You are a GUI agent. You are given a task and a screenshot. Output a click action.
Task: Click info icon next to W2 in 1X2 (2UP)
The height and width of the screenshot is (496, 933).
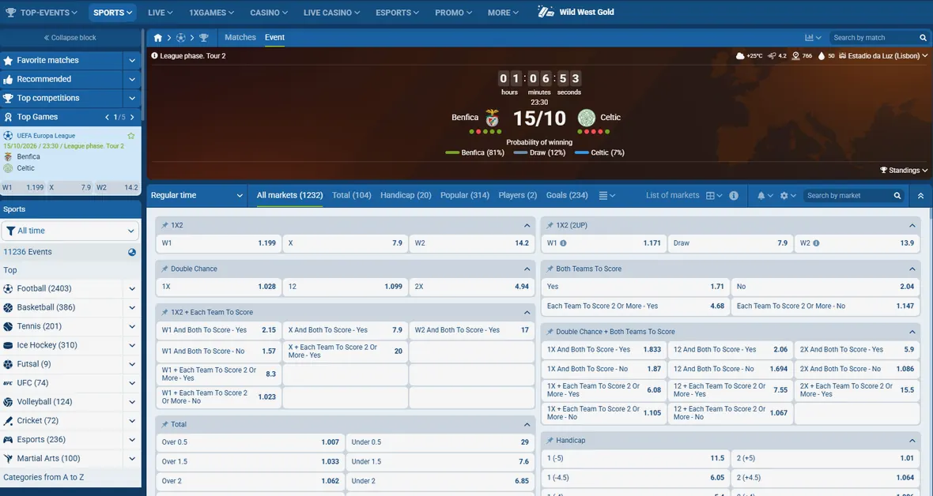click(x=816, y=243)
